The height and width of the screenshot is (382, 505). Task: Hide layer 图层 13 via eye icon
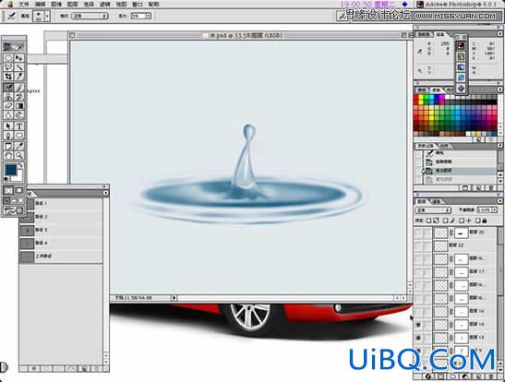418,338
